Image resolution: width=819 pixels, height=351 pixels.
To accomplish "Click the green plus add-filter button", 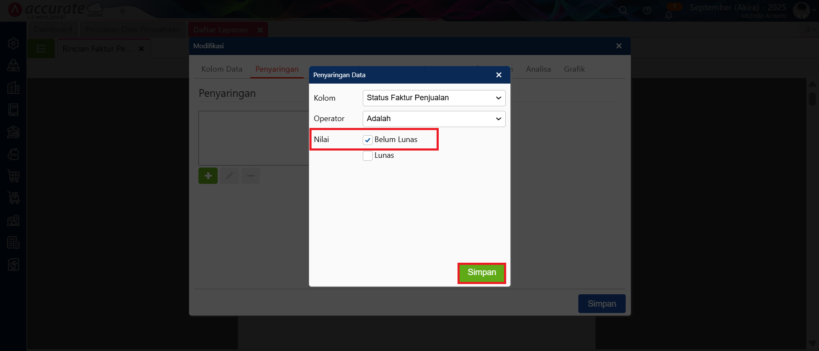I will (x=208, y=176).
